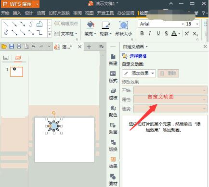Screen dimensions: 209x187
Task: Open the 开始 ribbon tab
Action: 5,13
